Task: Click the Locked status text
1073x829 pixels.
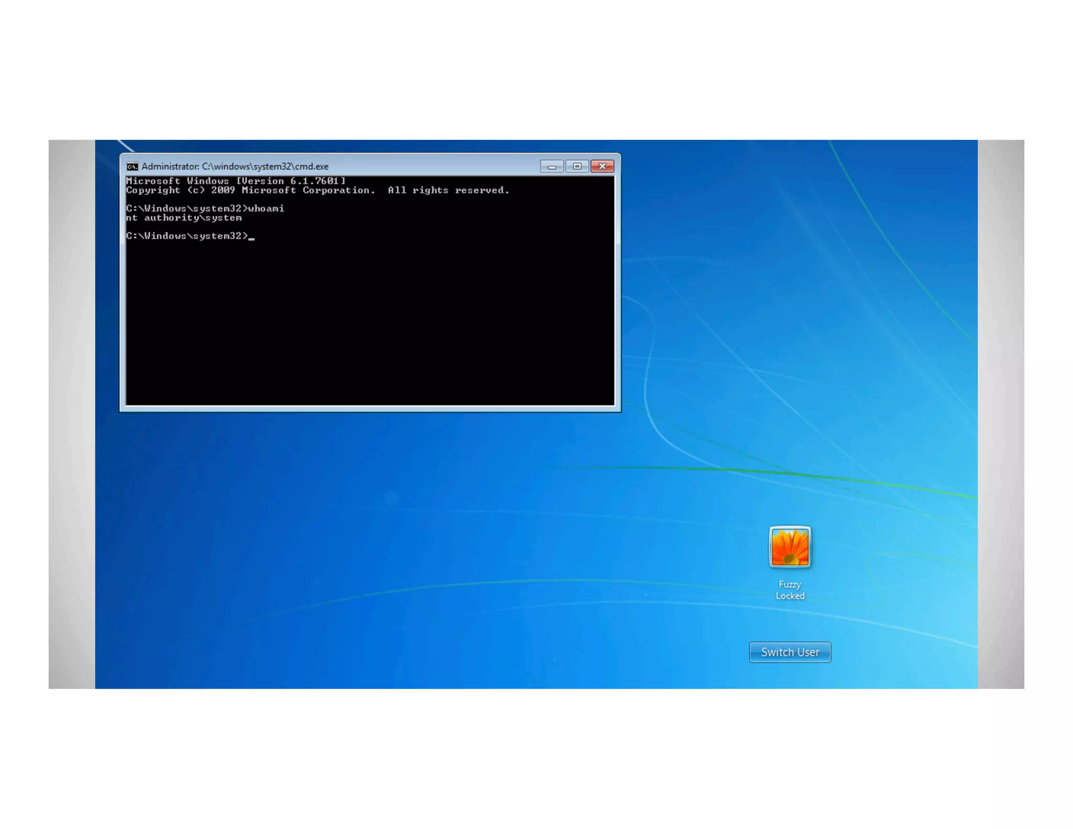Action: (x=790, y=596)
